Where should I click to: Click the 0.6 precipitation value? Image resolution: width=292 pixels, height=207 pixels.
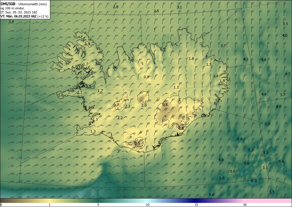181,128
